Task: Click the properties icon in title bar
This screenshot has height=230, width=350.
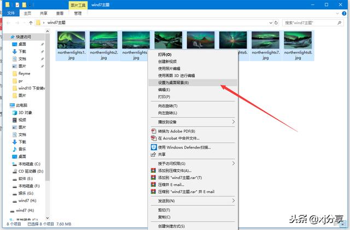Action: pyautogui.click(x=17, y=5)
